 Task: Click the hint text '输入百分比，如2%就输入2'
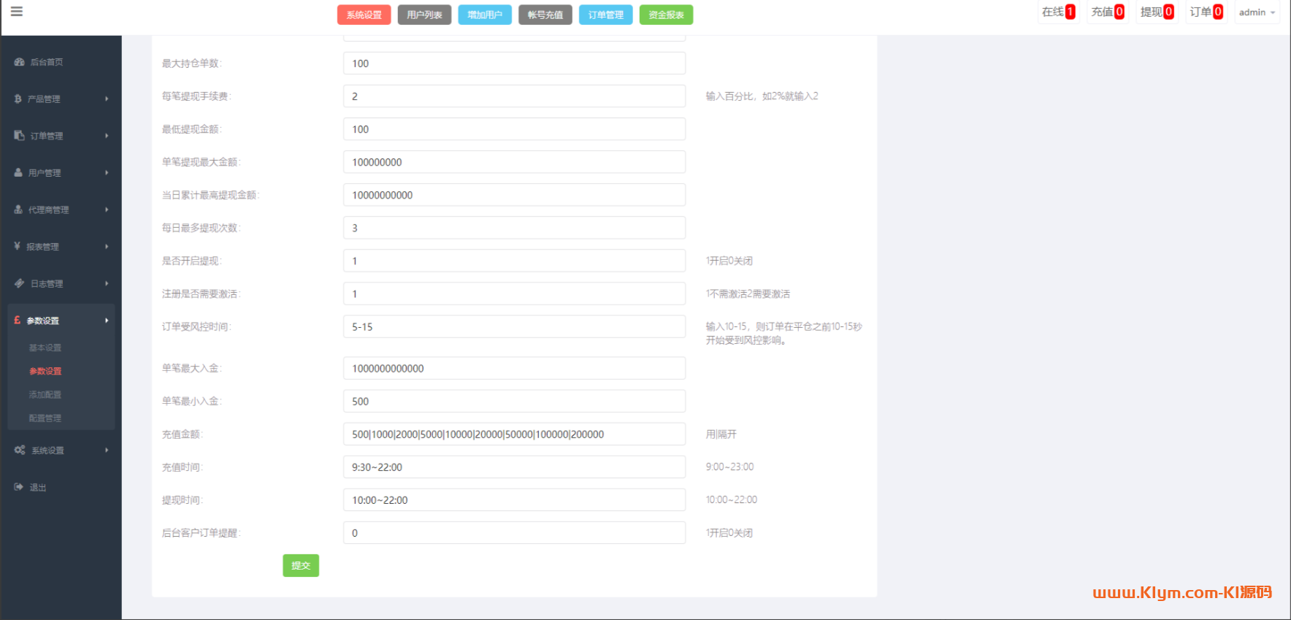pyautogui.click(x=762, y=96)
